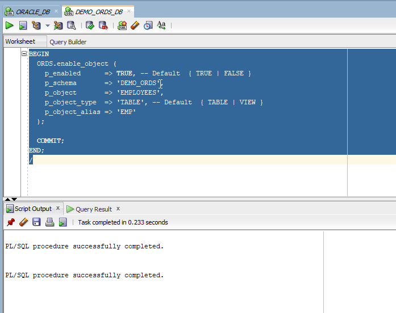Image resolution: width=396 pixels, height=313 pixels.
Task: Click the splitter down arrow above Script Output
Action: pyautogui.click(x=14, y=199)
